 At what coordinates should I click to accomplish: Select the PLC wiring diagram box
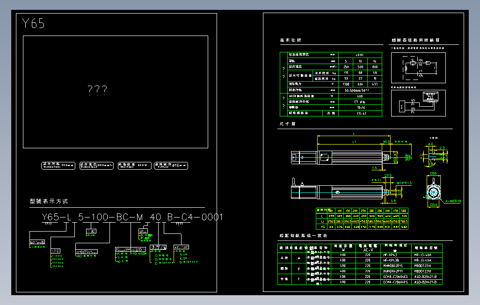click(418, 103)
